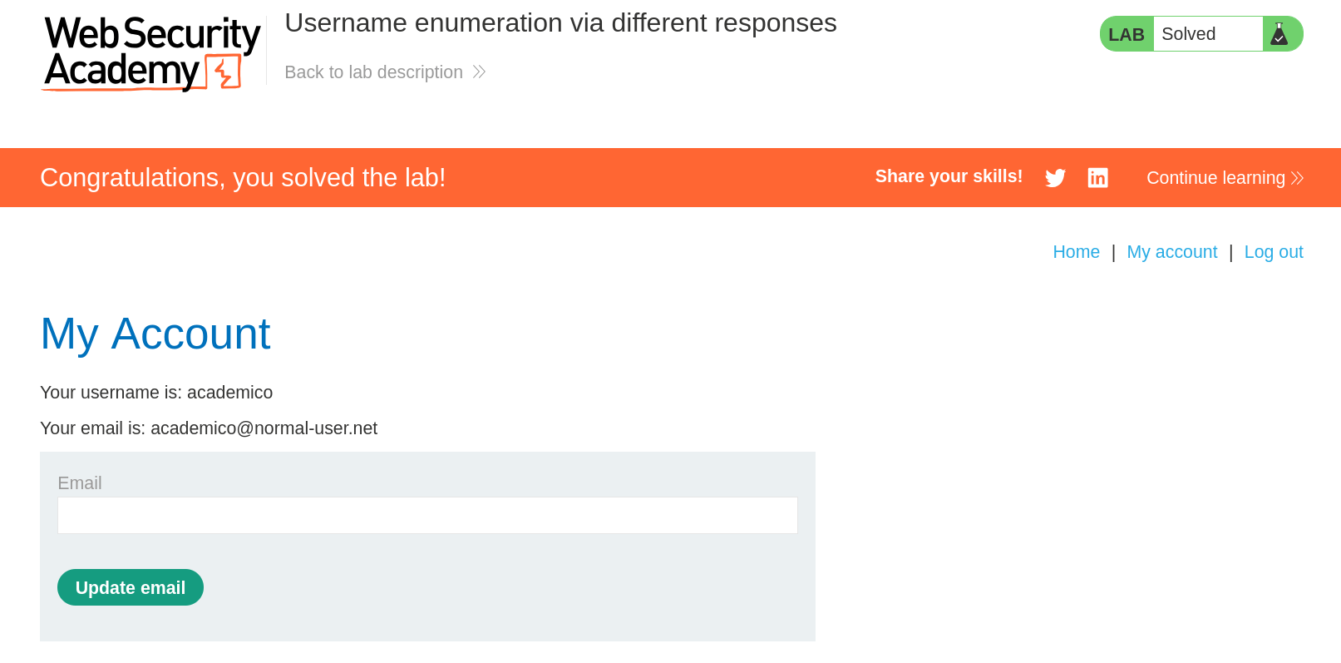Click the Solved status label
This screenshot has height=663, width=1341.
1189,34
